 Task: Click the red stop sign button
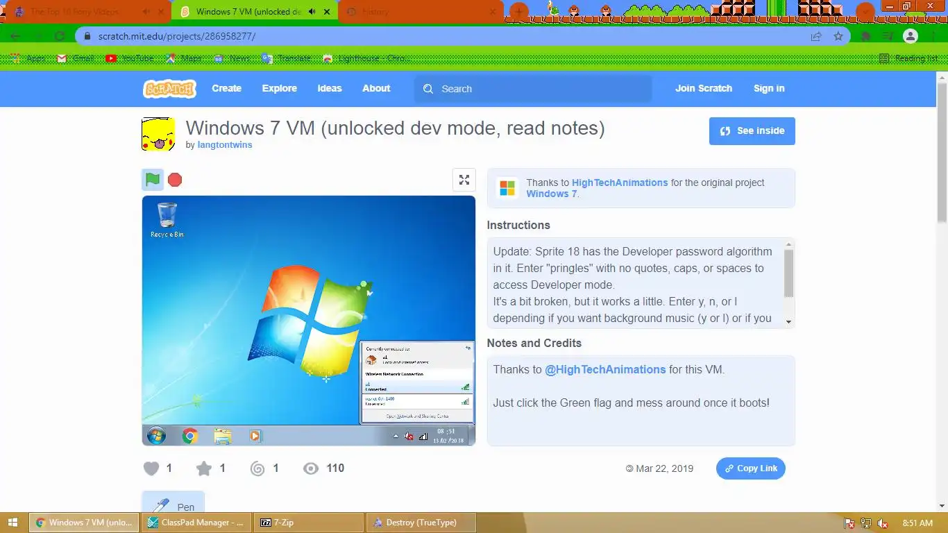[x=175, y=180]
